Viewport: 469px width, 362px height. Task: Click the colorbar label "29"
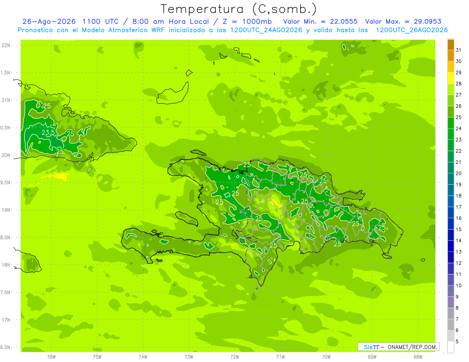(459, 72)
